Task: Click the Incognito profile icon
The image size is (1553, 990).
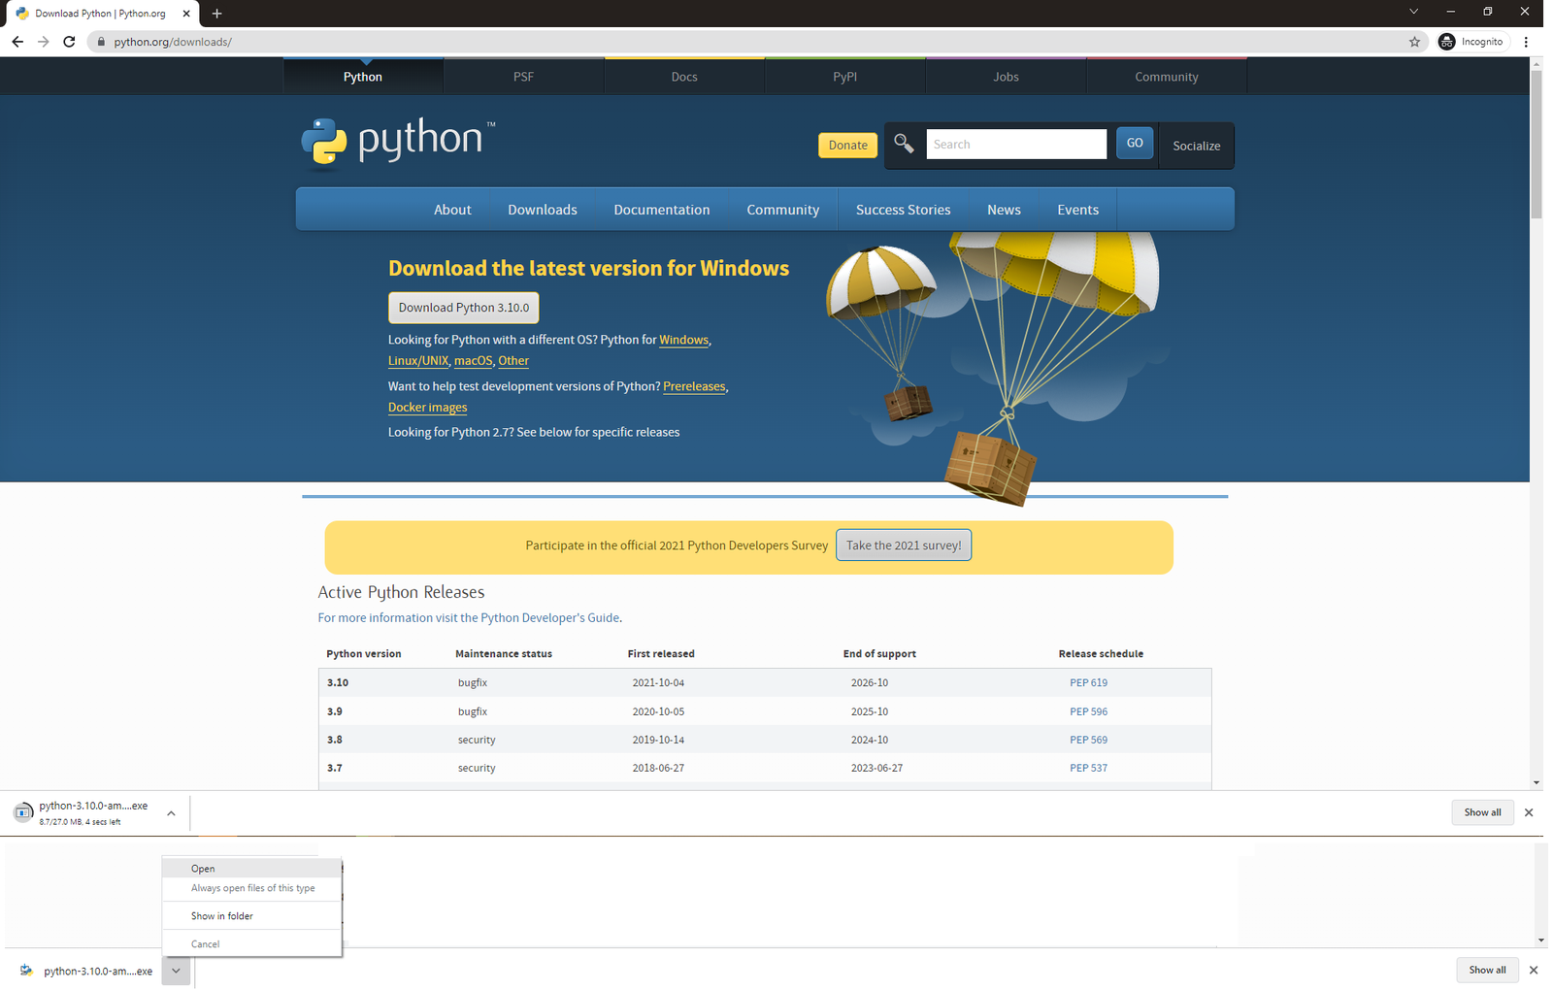Action: point(1445,42)
